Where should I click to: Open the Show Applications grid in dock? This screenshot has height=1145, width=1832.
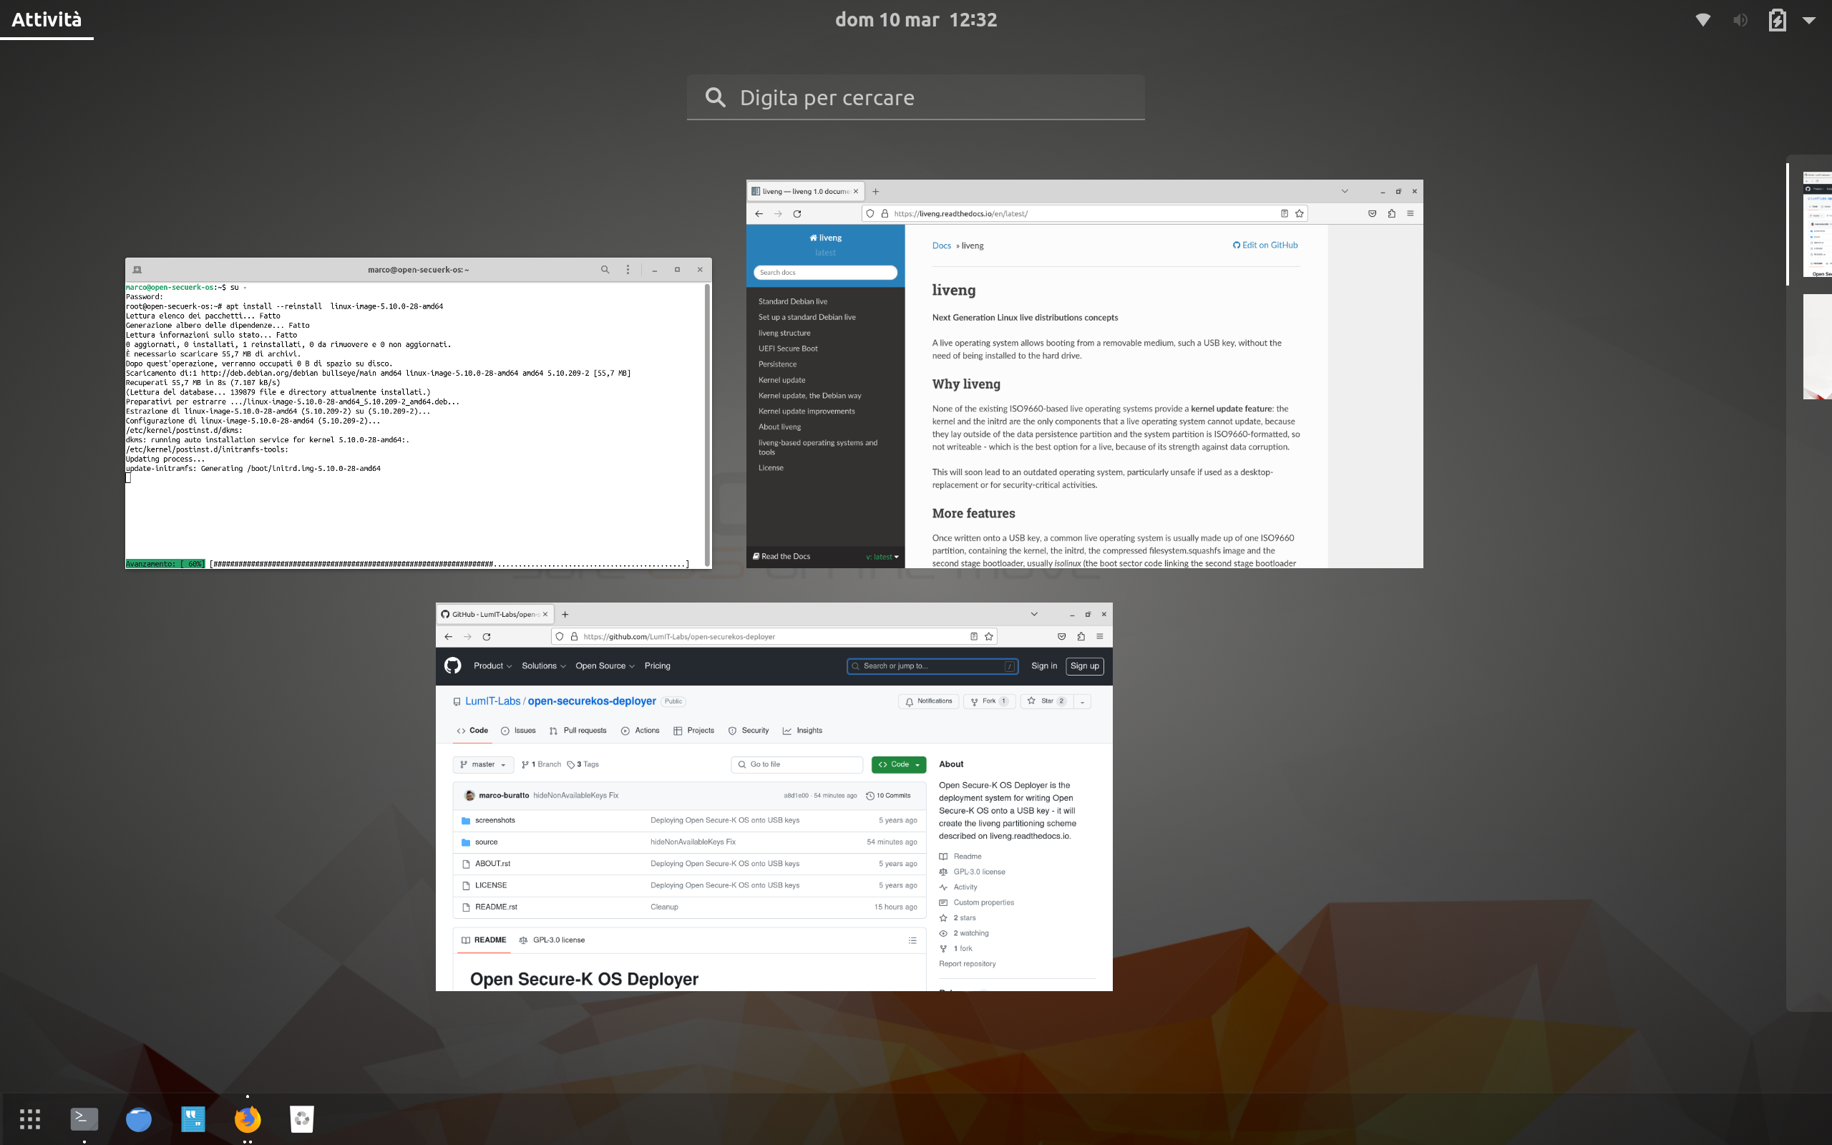tap(29, 1119)
